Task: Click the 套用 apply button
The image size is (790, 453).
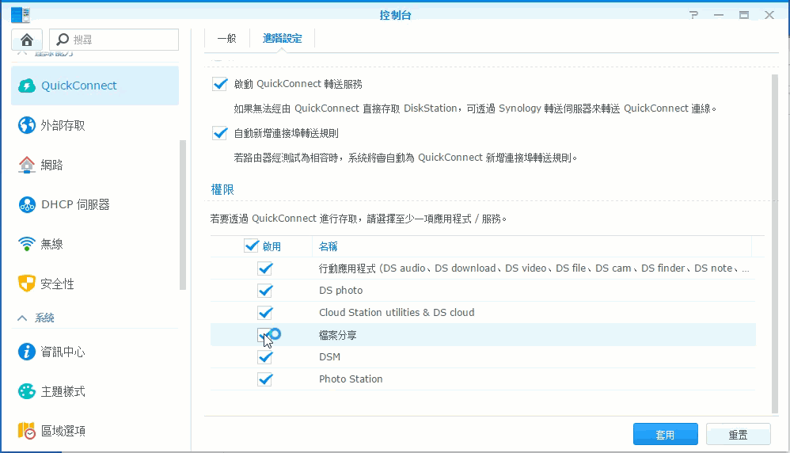Action: point(665,435)
